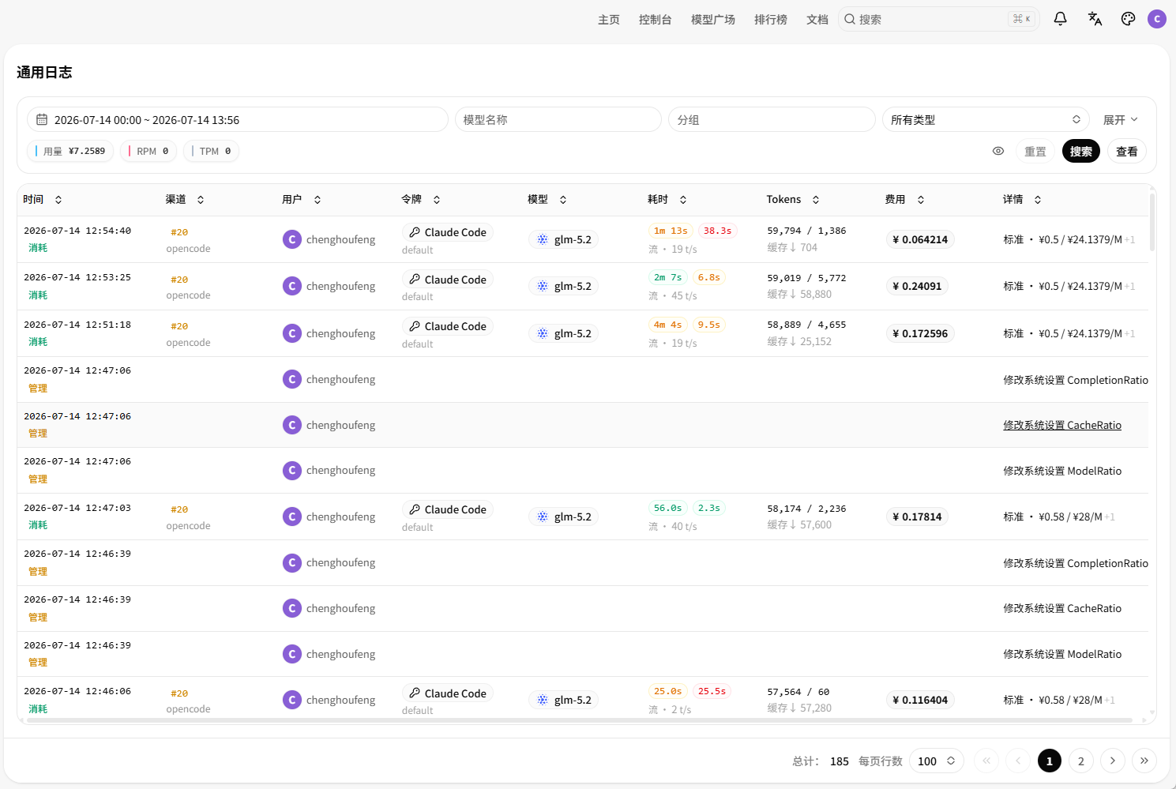Toggle the eye visibility icon
This screenshot has width=1176, height=789.
pyautogui.click(x=998, y=151)
